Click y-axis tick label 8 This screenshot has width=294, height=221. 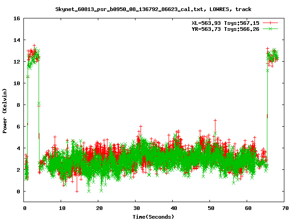(18, 105)
